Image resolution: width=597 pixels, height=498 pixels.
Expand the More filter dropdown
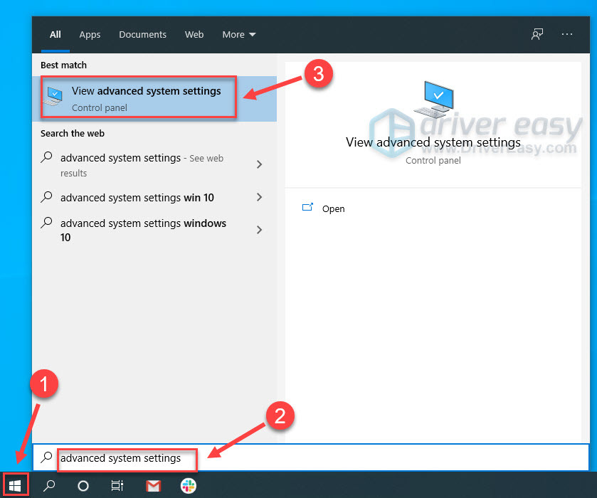click(239, 34)
